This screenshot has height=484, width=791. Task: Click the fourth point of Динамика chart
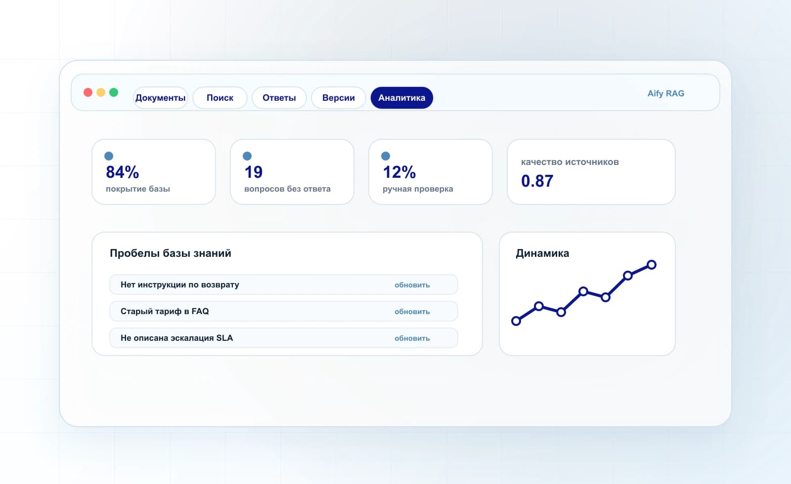pos(583,291)
